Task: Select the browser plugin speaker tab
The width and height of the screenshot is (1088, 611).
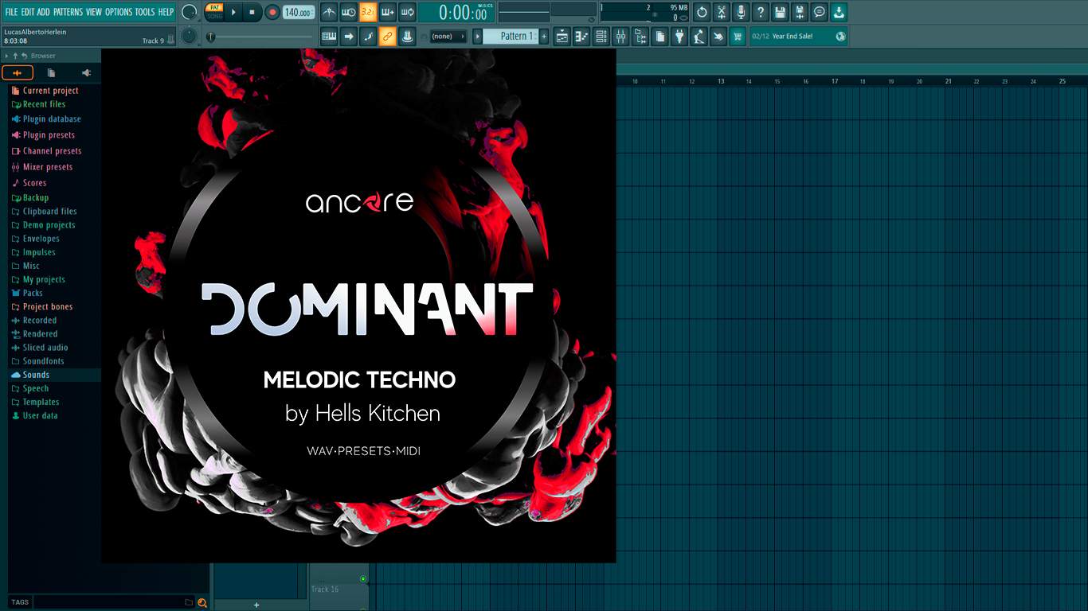Action: (85, 72)
